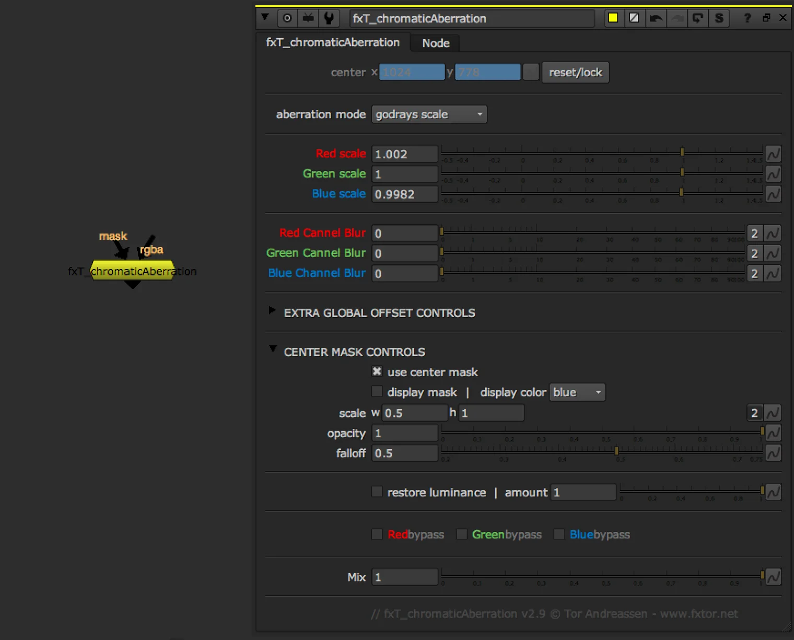794x640 pixels.
Task: Click the fxT_chromaticAberration node in the graph
Action: [133, 271]
